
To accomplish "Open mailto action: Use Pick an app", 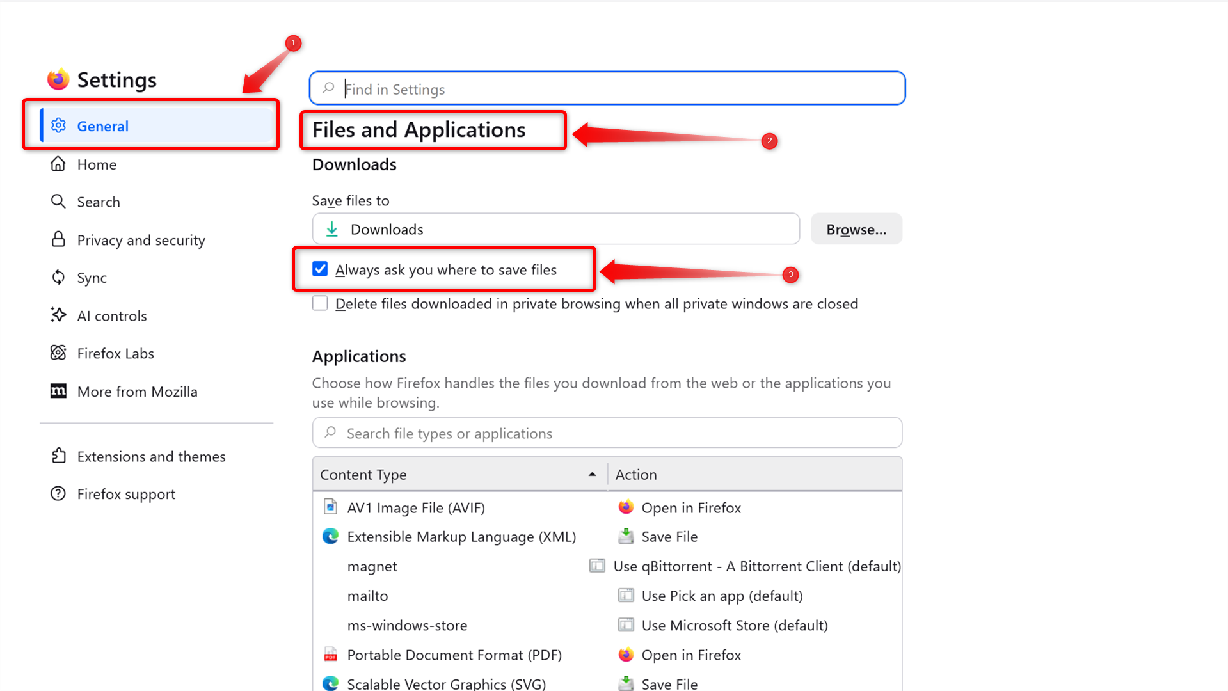I will coord(754,596).
